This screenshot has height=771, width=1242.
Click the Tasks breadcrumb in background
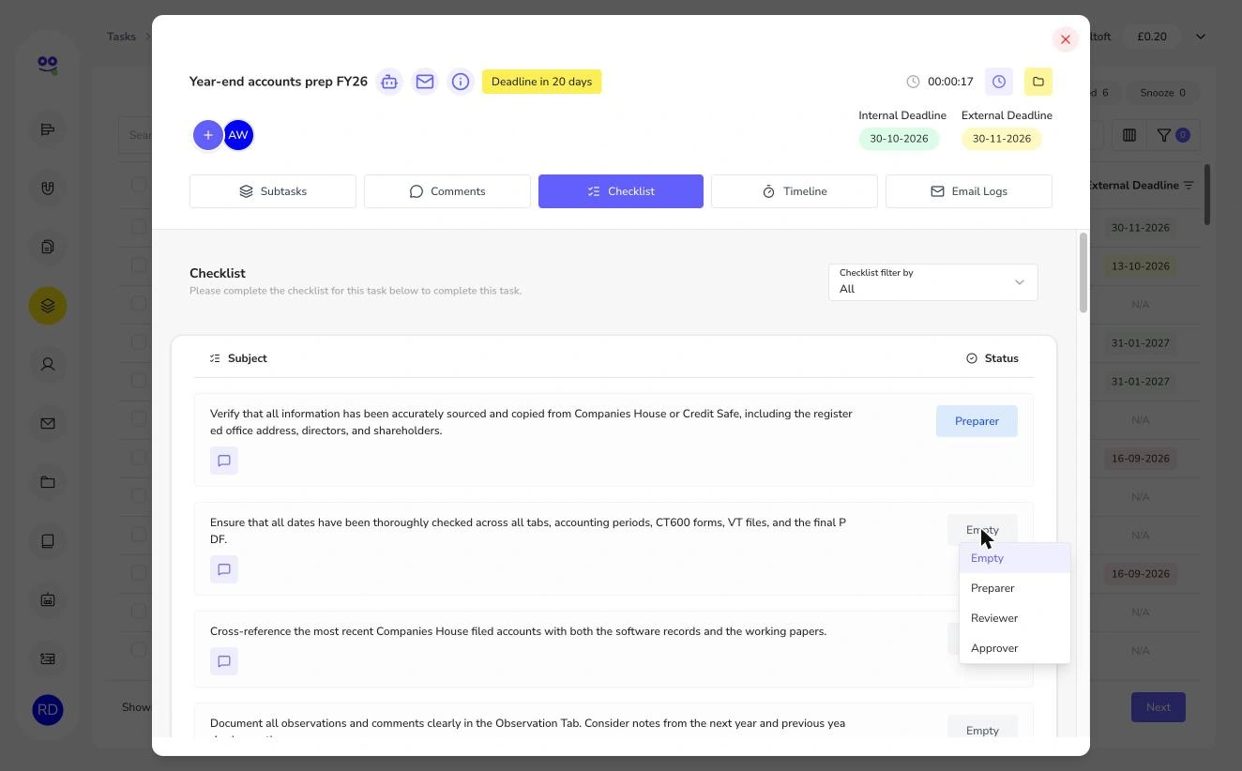point(121,37)
